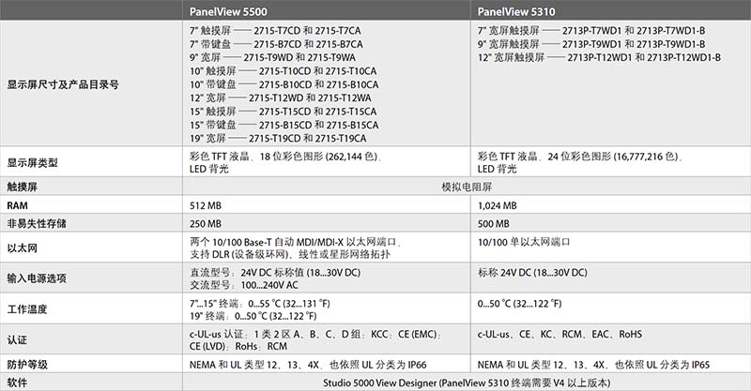Click the 1,024 MB RAM value
The height and width of the screenshot is (391, 751).
(x=498, y=205)
